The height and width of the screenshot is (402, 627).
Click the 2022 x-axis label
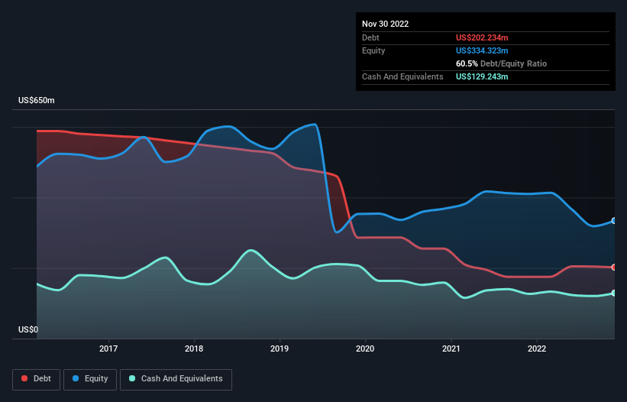tap(537, 349)
